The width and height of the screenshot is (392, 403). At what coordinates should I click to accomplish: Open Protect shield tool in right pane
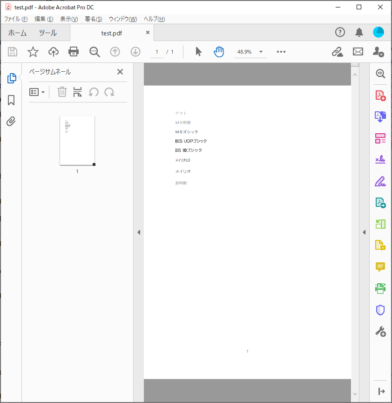click(380, 310)
